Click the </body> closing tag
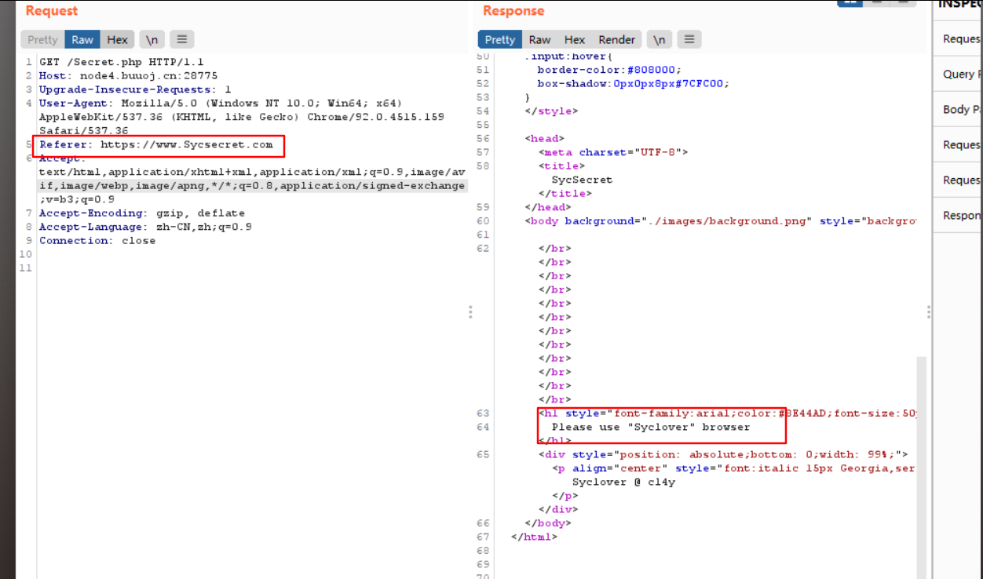Viewport: 983px width, 579px height. 548,523
